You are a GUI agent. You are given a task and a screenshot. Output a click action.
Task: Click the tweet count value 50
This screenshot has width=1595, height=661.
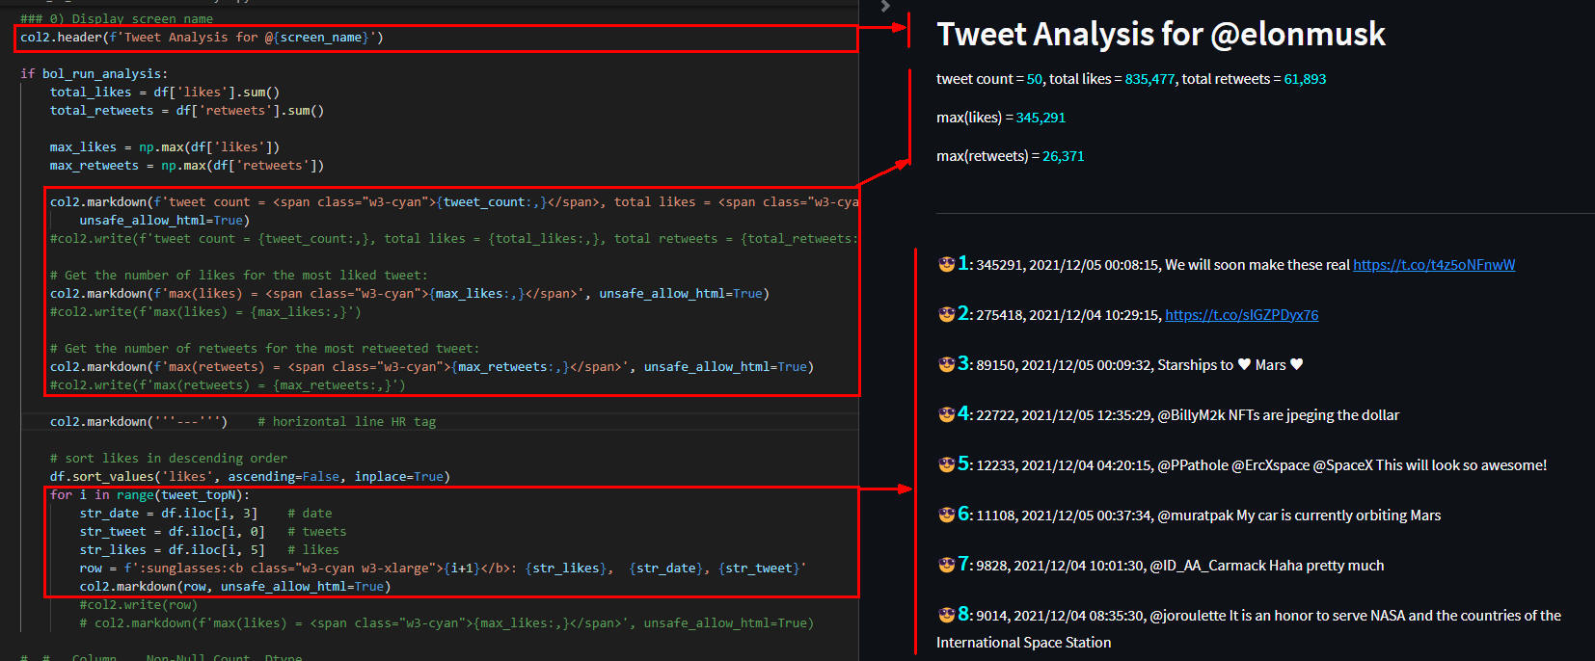1035,79
